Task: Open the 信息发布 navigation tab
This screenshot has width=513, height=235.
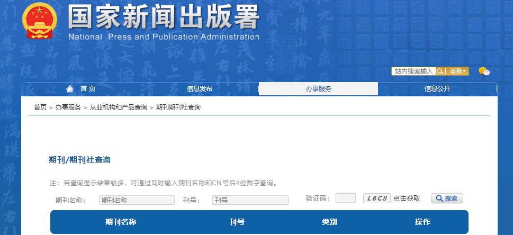Action: tap(200, 89)
